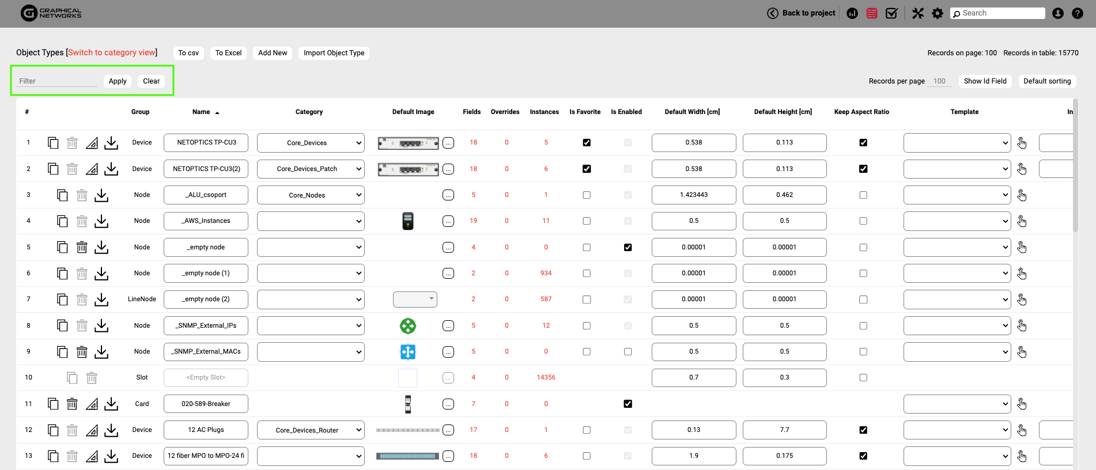Click the tools wrench icon in header
The image size is (1096, 470).
(x=918, y=13)
